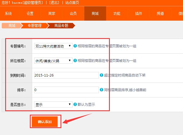The height and width of the screenshot is (135, 183).
Task: Click info icon beside 是否显示 dropdown
Action: click(75, 104)
